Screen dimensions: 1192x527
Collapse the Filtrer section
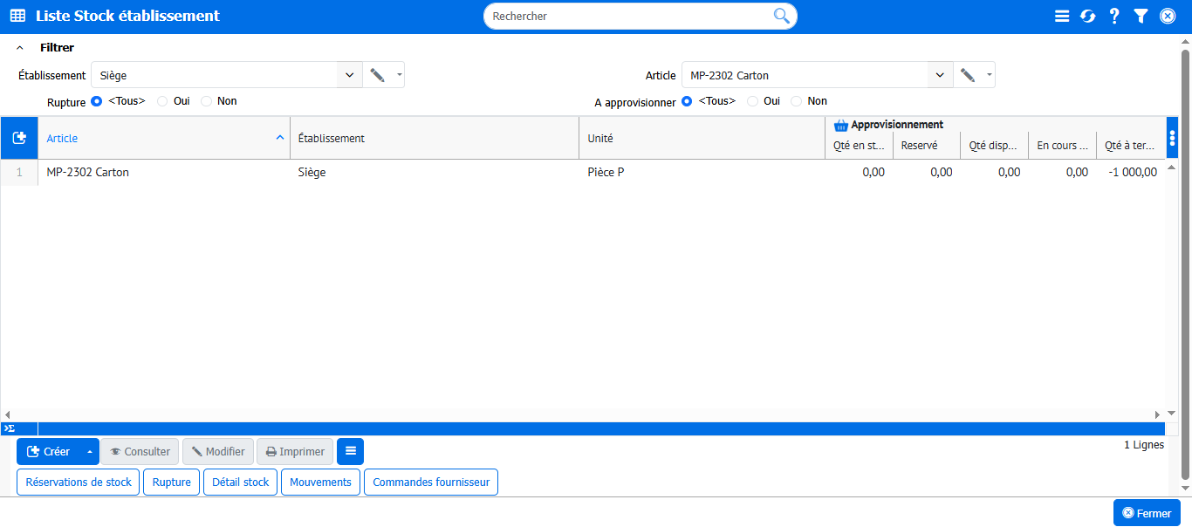pos(20,48)
